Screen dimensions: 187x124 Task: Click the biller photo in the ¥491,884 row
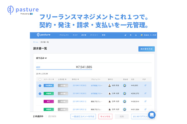point(109,109)
